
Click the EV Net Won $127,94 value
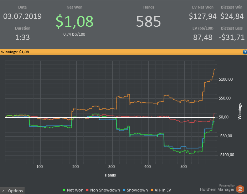pyautogui.click(x=202, y=16)
